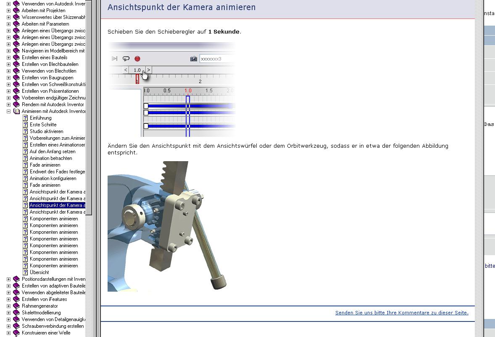This screenshot has height=337, width=495.
Task: Click the book icon beside Erstellen von Präsentationen
Action: (16, 91)
